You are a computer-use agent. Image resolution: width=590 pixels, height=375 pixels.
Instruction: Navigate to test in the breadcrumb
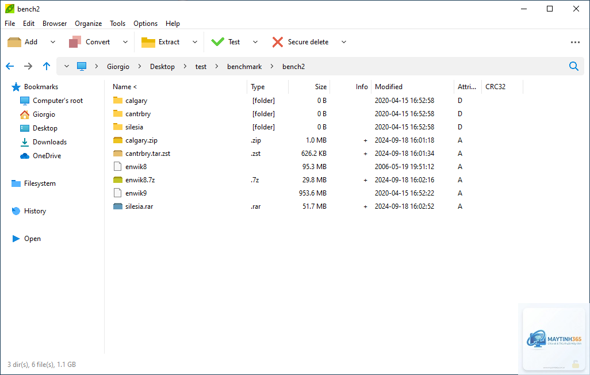click(201, 67)
